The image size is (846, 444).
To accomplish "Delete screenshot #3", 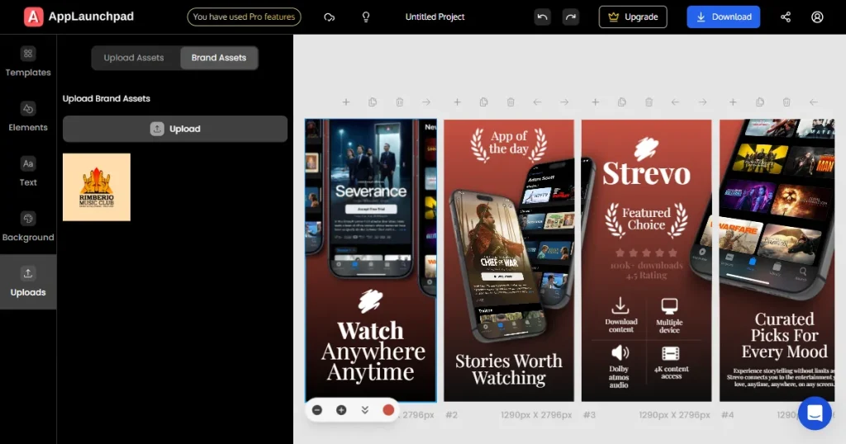I will [x=649, y=102].
